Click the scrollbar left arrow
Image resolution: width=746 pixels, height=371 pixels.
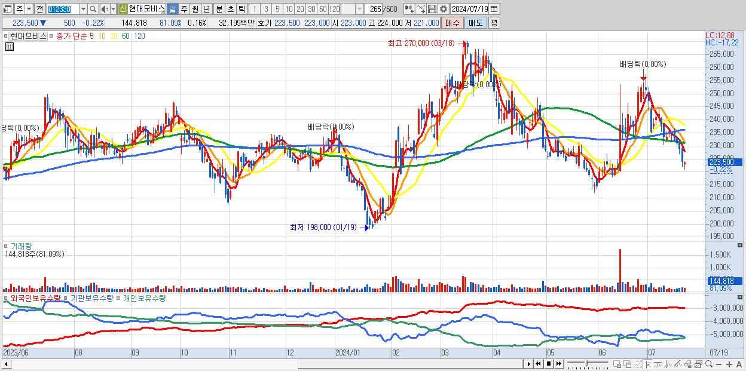click(x=6, y=364)
